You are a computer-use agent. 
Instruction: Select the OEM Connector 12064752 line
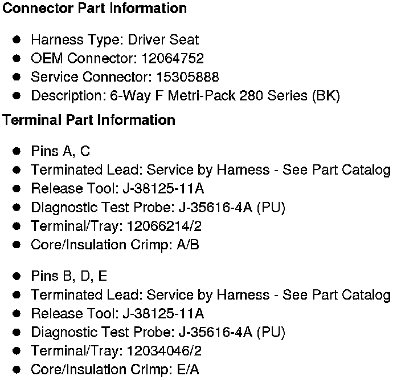(x=117, y=58)
